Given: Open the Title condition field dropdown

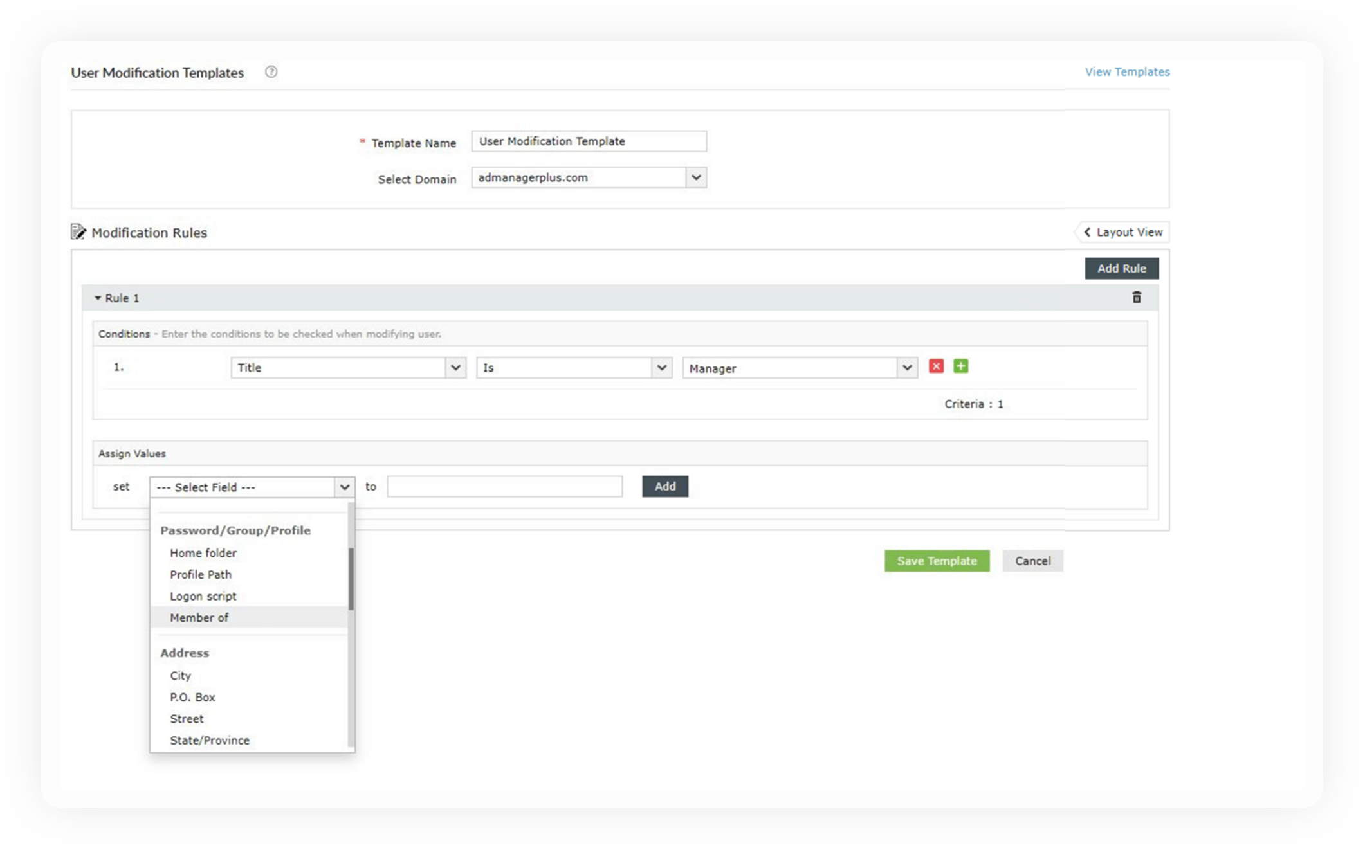Looking at the screenshot, I should (x=455, y=368).
